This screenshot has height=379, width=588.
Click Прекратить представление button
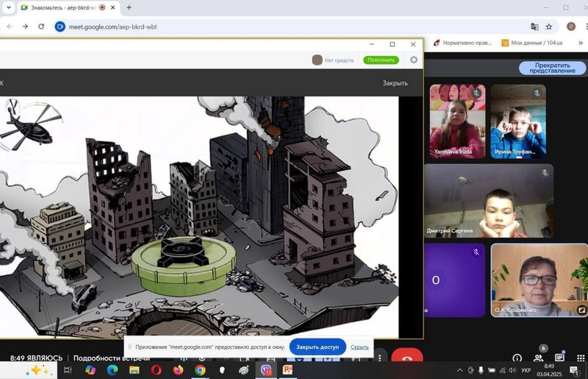[552, 68]
